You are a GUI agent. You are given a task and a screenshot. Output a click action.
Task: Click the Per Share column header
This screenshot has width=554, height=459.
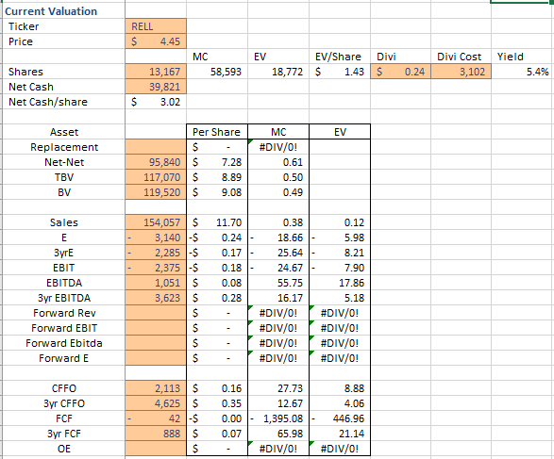point(217,132)
